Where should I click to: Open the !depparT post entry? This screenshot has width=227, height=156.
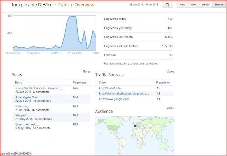21,115
